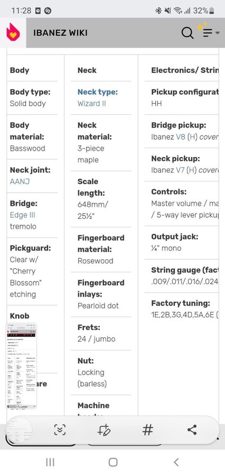Open the Wizard II neck link
Viewport: 225px width, 476px height.
91,103
